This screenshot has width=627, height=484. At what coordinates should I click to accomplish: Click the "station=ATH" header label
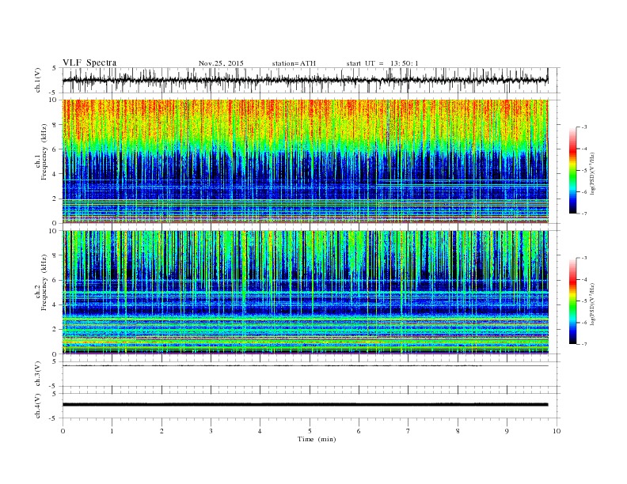point(294,63)
